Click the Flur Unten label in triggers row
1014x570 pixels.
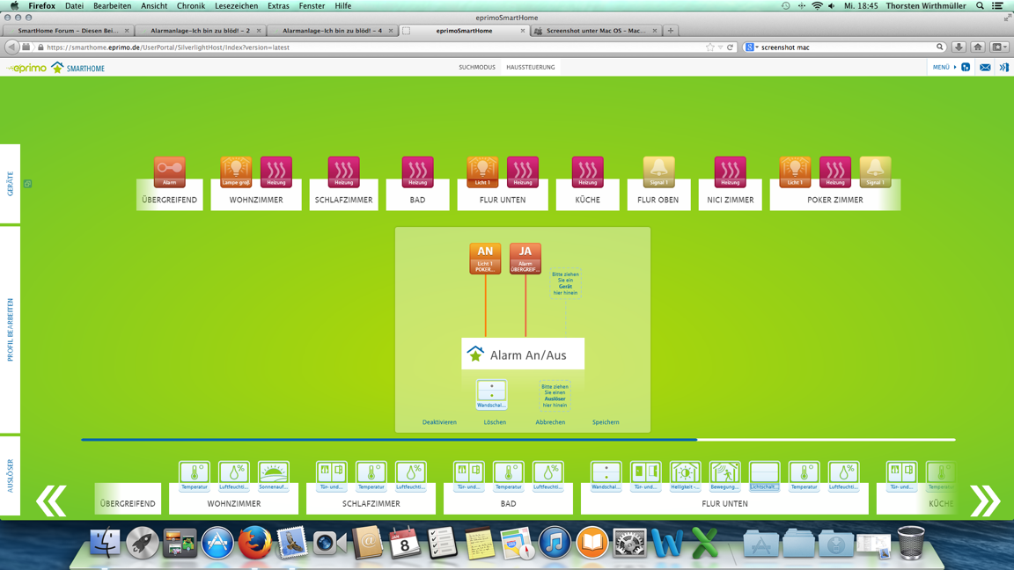pyautogui.click(x=724, y=503)
